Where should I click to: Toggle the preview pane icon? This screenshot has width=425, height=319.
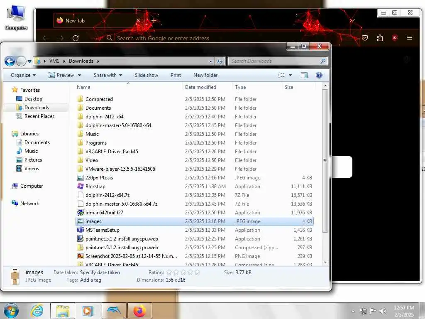click(x=304, y=75)
